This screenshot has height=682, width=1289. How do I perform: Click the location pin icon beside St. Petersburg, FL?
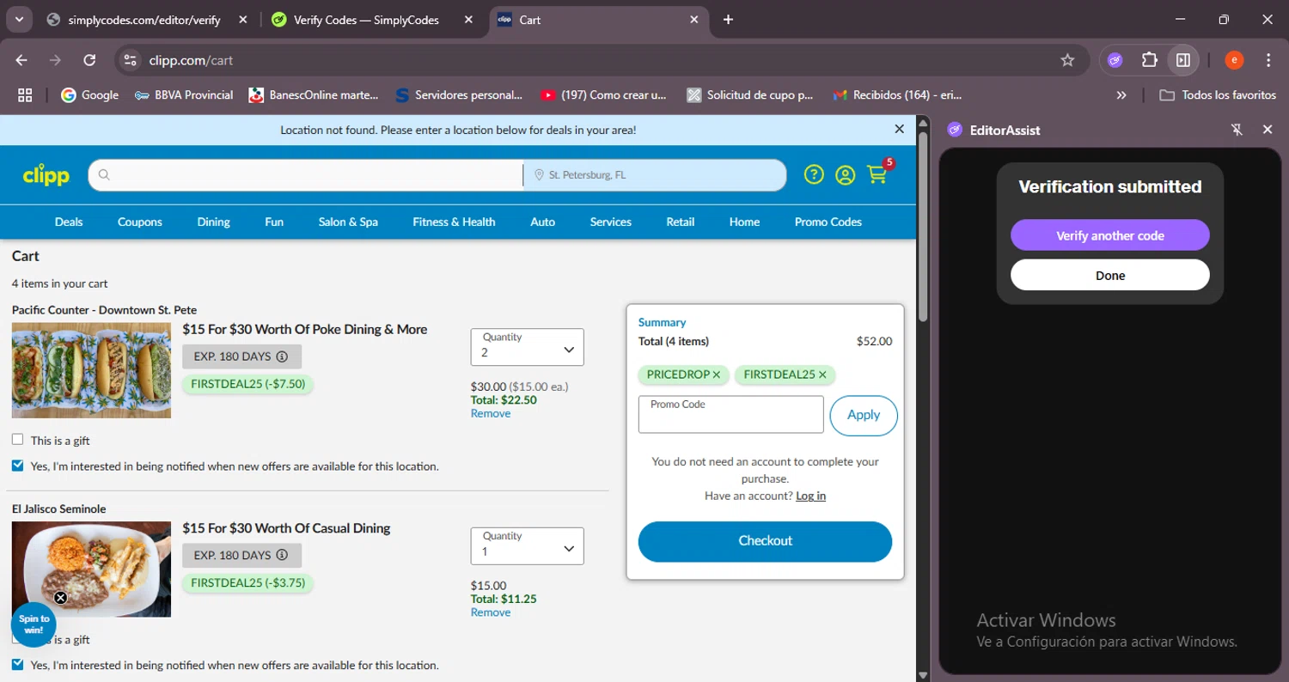point(540,175)
